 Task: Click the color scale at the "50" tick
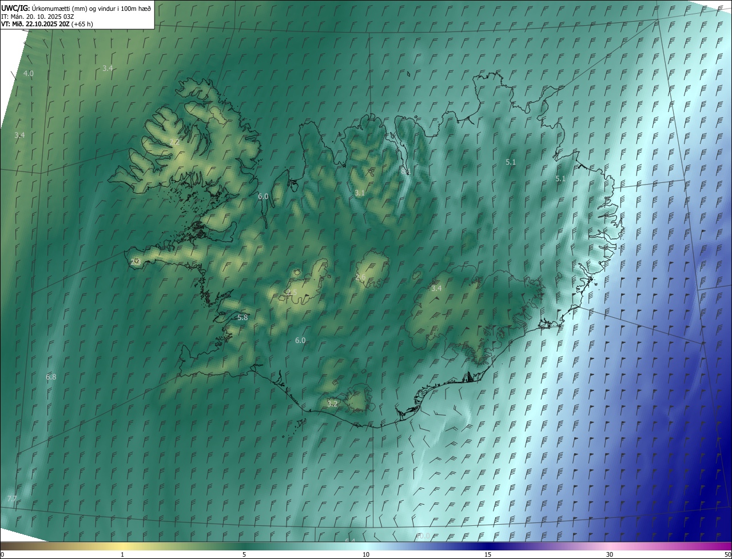click(x=727, y=554)
